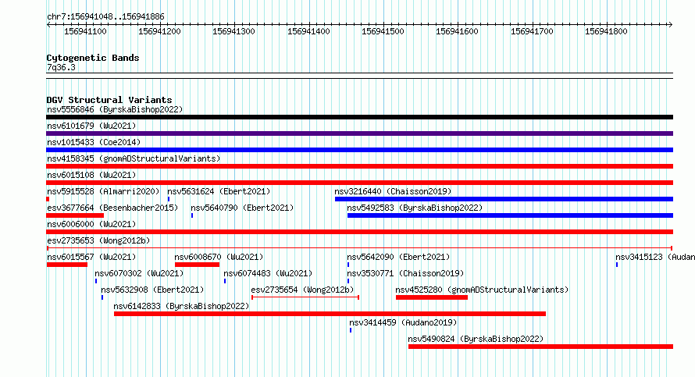Click the nsv5556846 (ByrskaBishop2022) label
695x377 pixels.
[115, 109]
